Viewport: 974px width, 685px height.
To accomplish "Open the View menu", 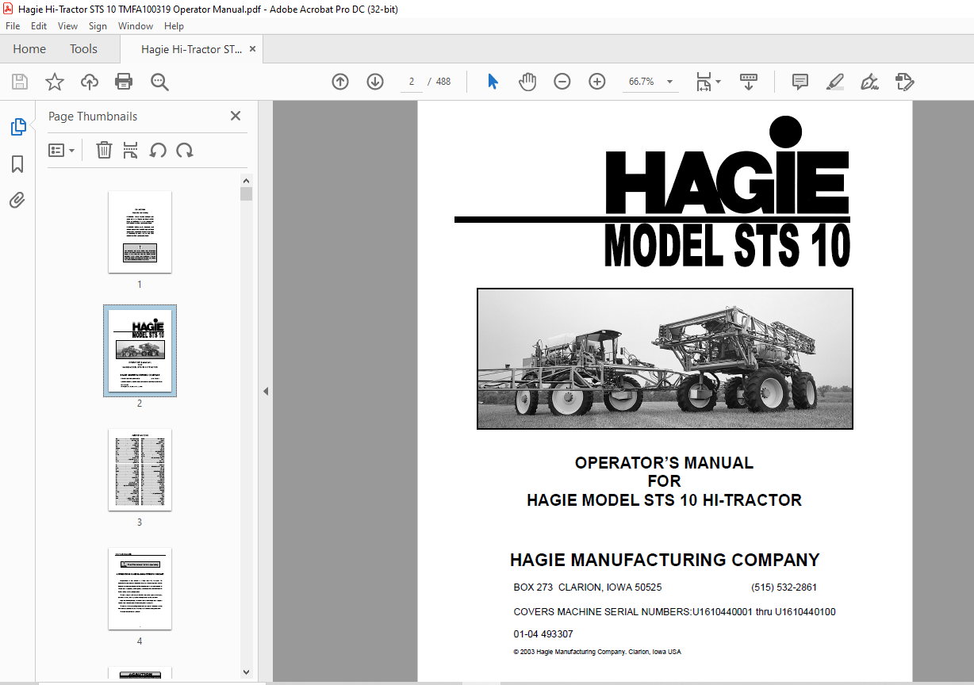I will 68,26.
